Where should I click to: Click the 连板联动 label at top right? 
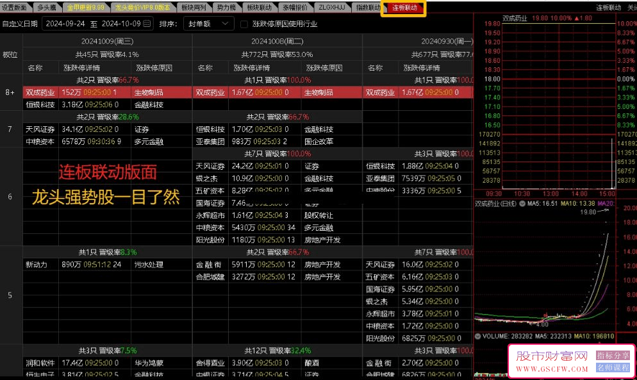pos(608,7)
